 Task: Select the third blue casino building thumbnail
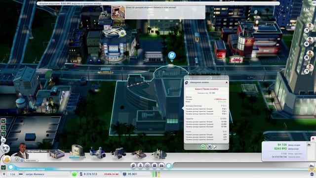coord(97,153)
